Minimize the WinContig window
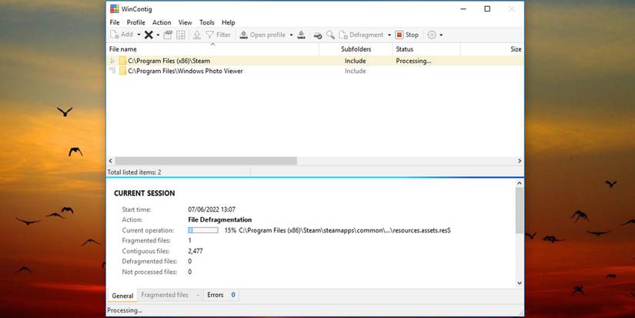The height and width of the screenshot is (318, 635). point(463,9)
